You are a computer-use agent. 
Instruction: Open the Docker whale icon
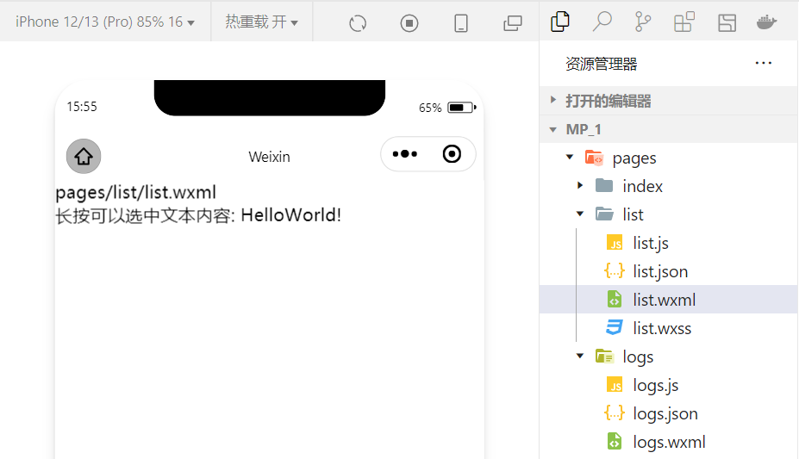[x=767, y=22]
